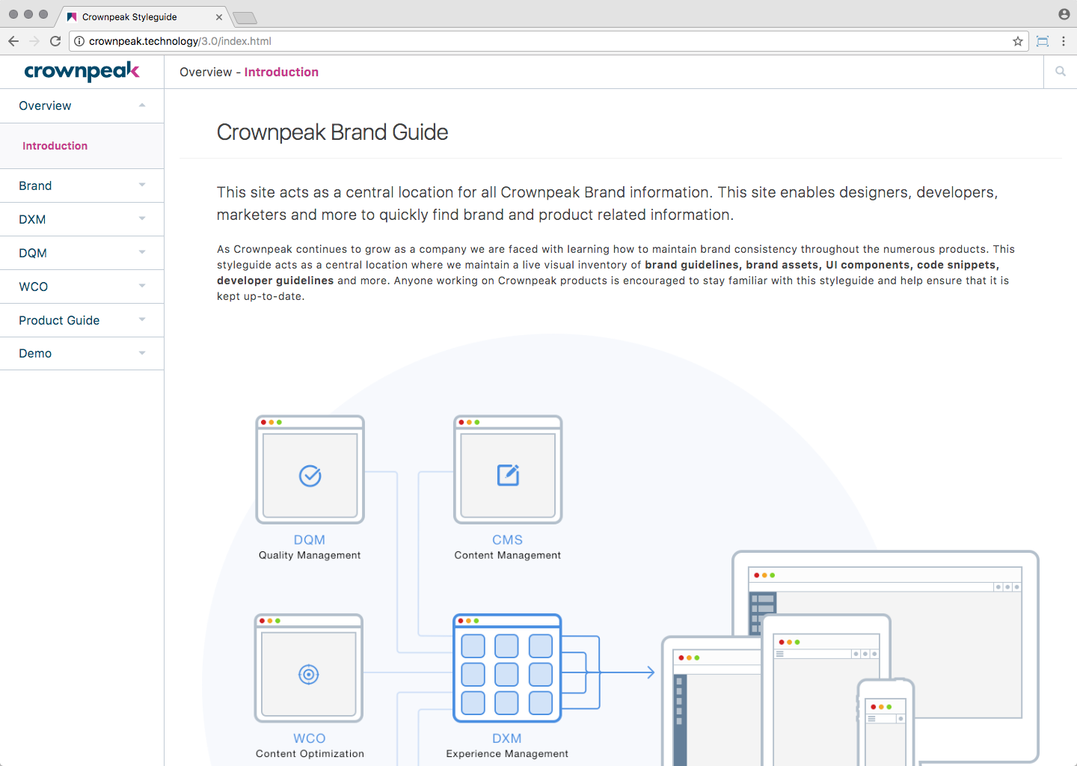Click the Introduction breadcrumb

coord(281,72)
